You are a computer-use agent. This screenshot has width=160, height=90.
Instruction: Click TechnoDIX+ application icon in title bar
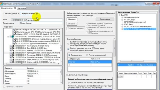coord(1,4)
